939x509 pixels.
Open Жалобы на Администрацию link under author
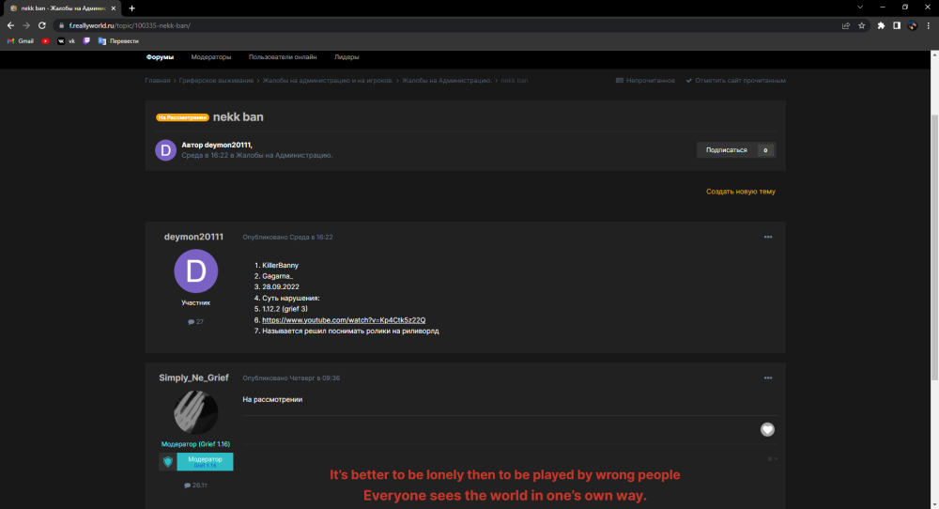(284, 156)
